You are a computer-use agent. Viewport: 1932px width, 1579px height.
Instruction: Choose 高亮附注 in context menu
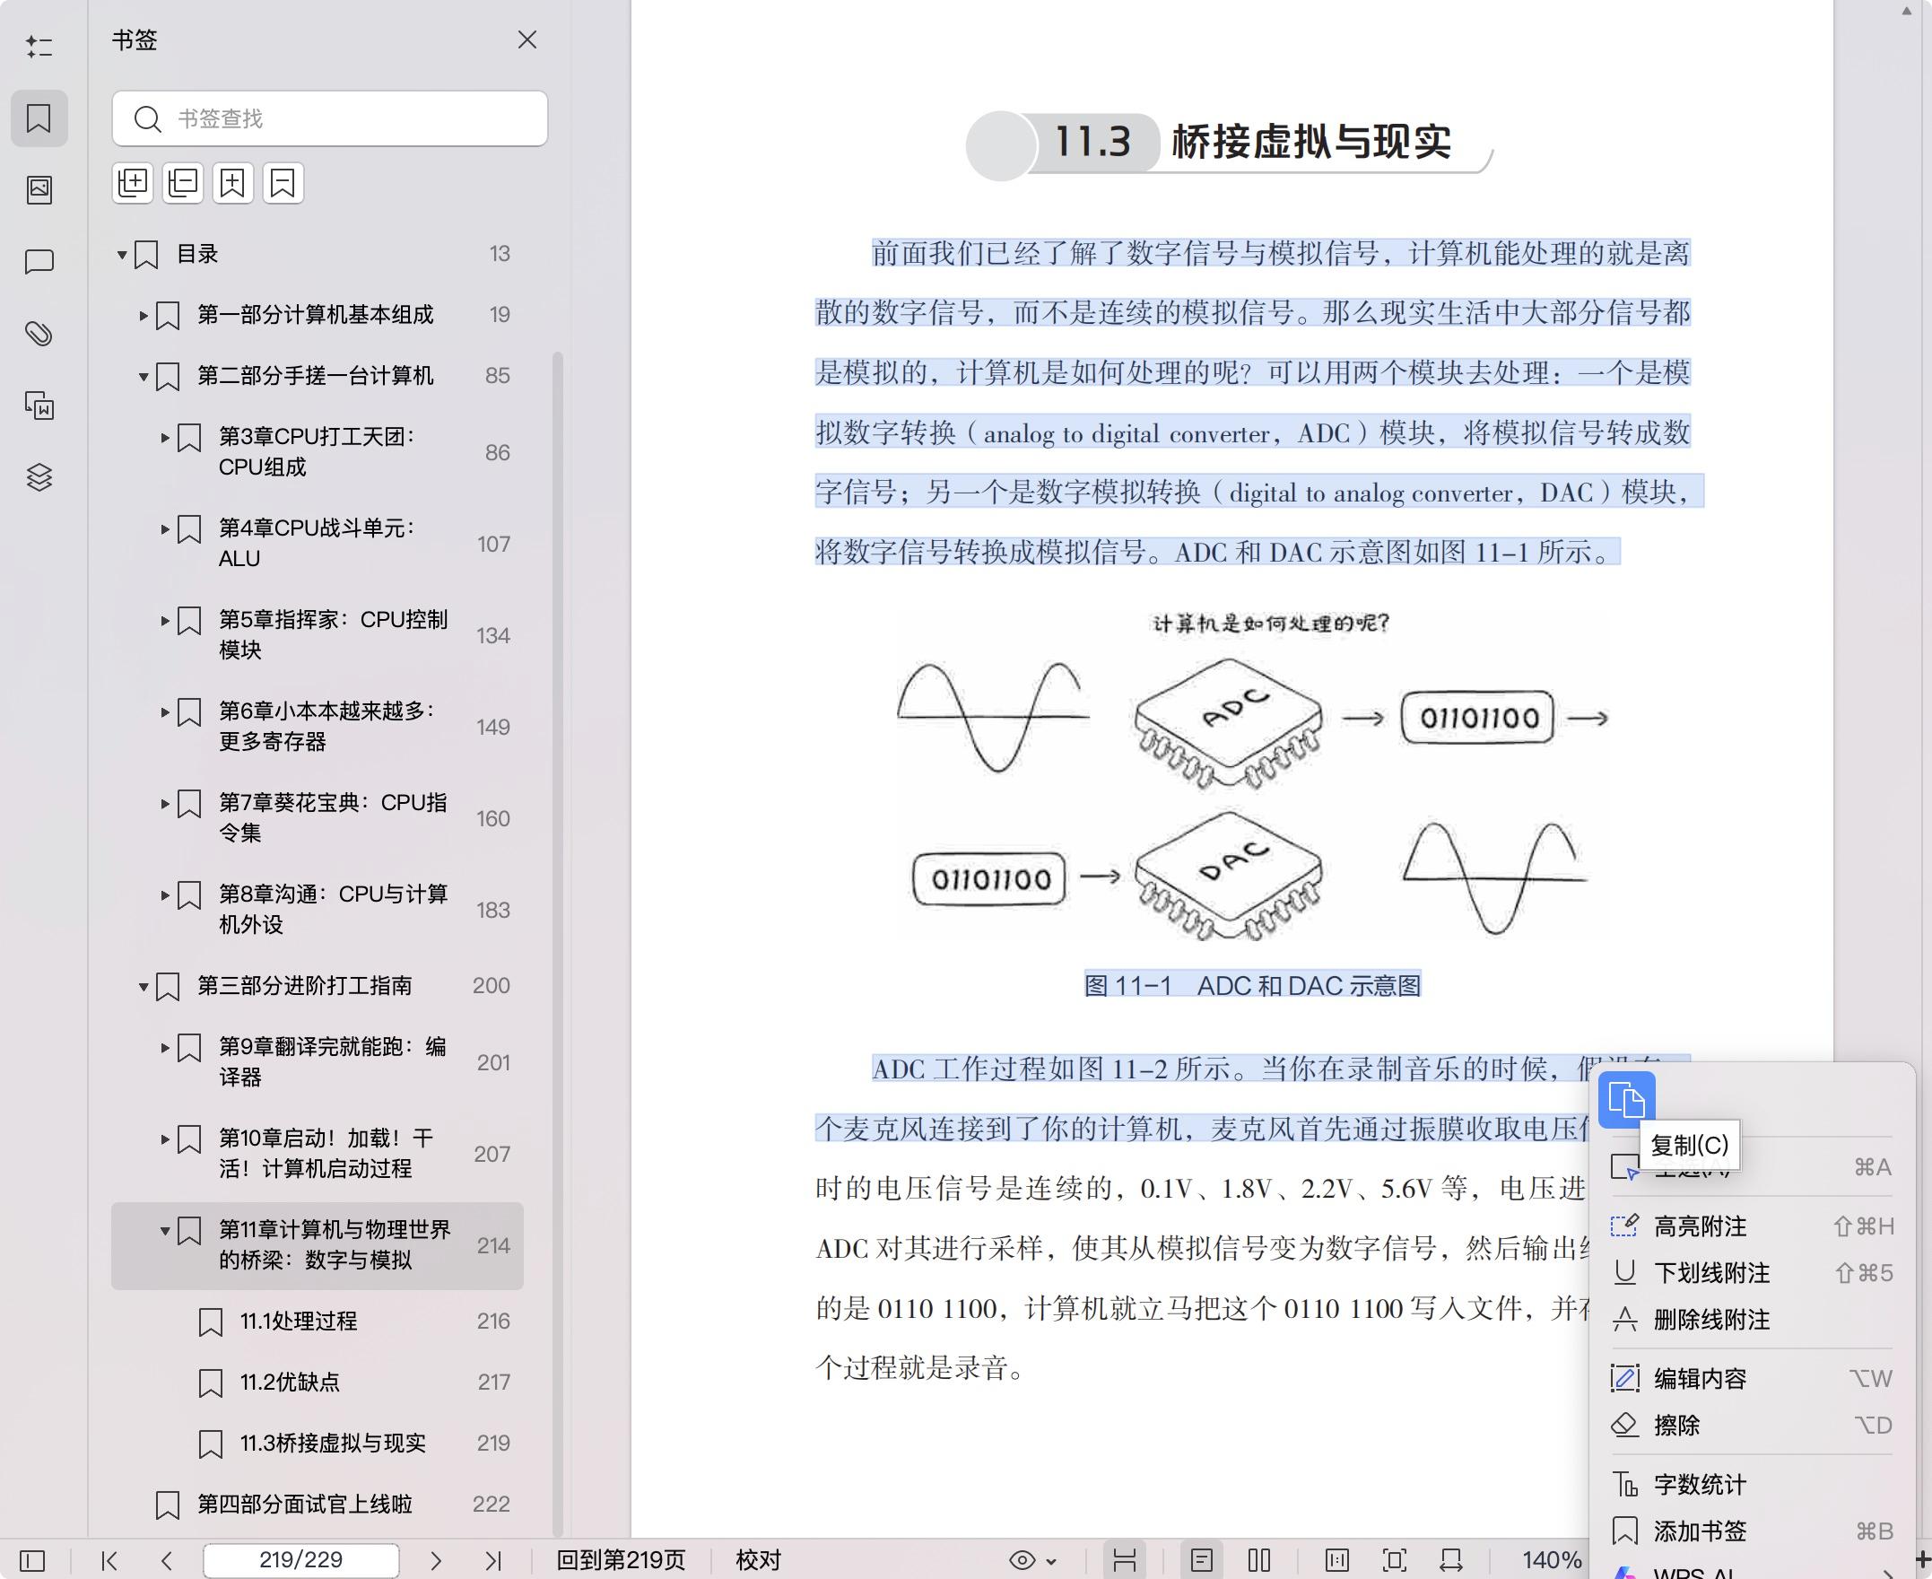pos(1751,1226)
